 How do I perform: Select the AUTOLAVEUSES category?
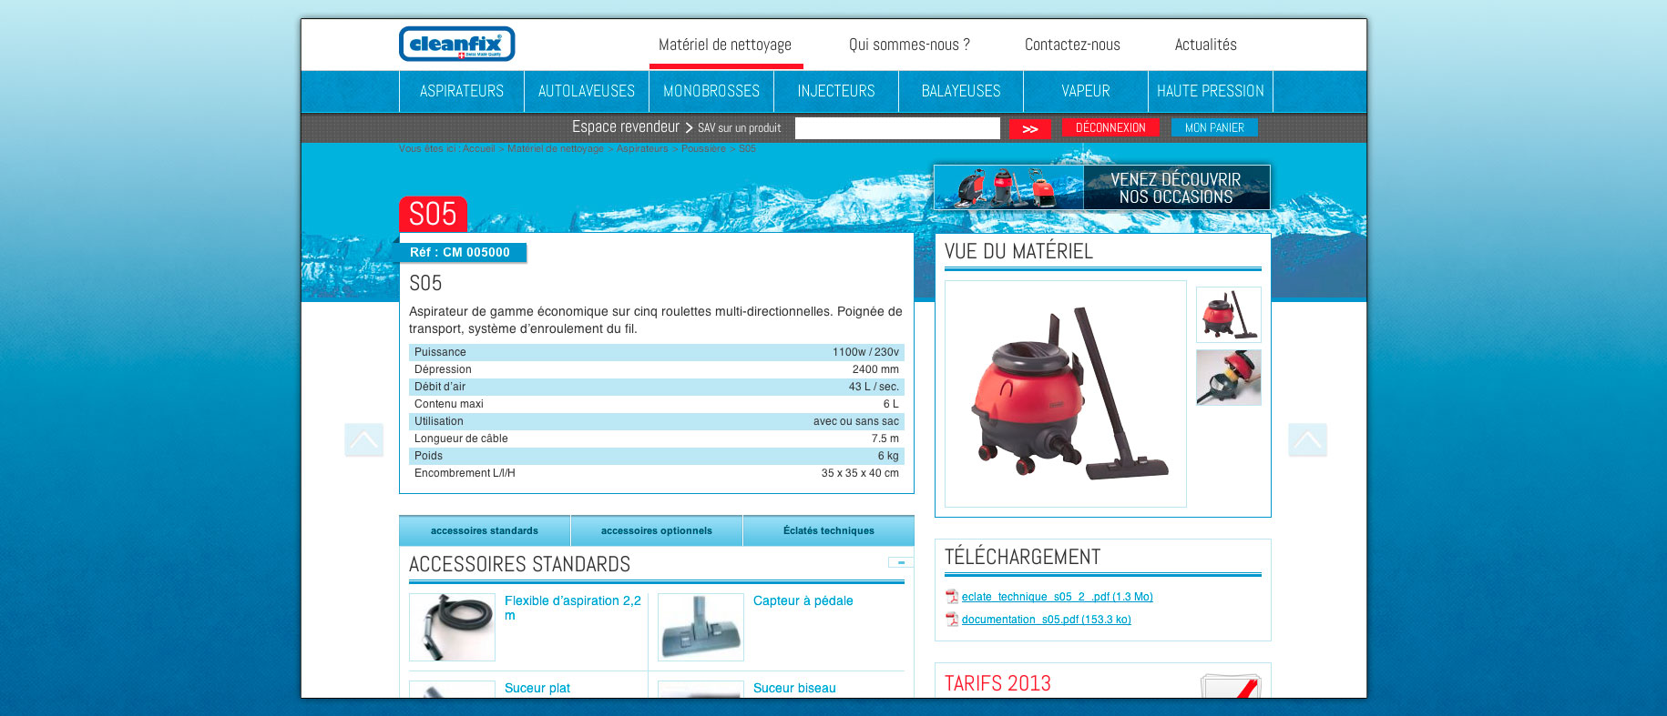[x=587, y=91]
